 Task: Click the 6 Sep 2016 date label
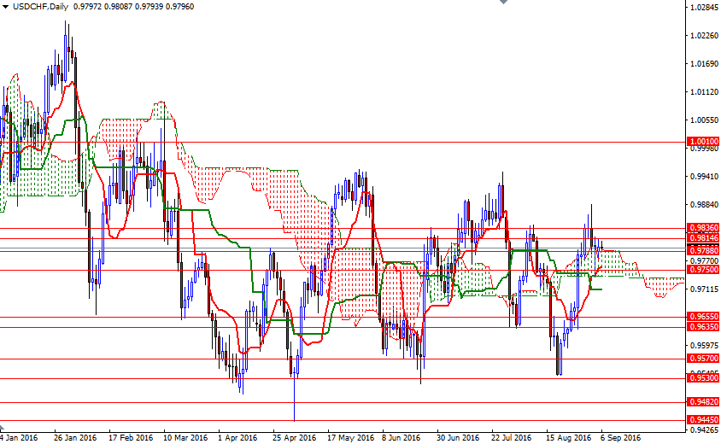pos(620,438)
